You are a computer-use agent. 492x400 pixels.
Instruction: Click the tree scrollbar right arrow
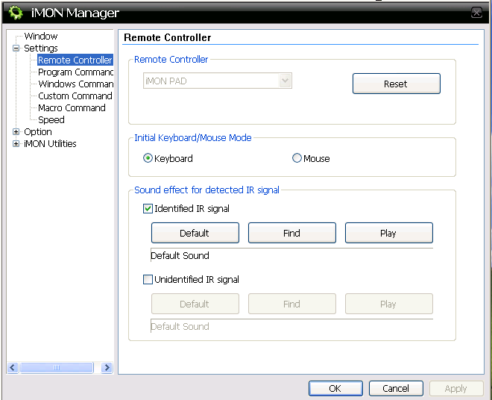click(x=107, y=367)
